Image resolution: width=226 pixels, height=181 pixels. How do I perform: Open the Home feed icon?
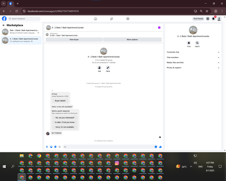(x=95, y=19)
